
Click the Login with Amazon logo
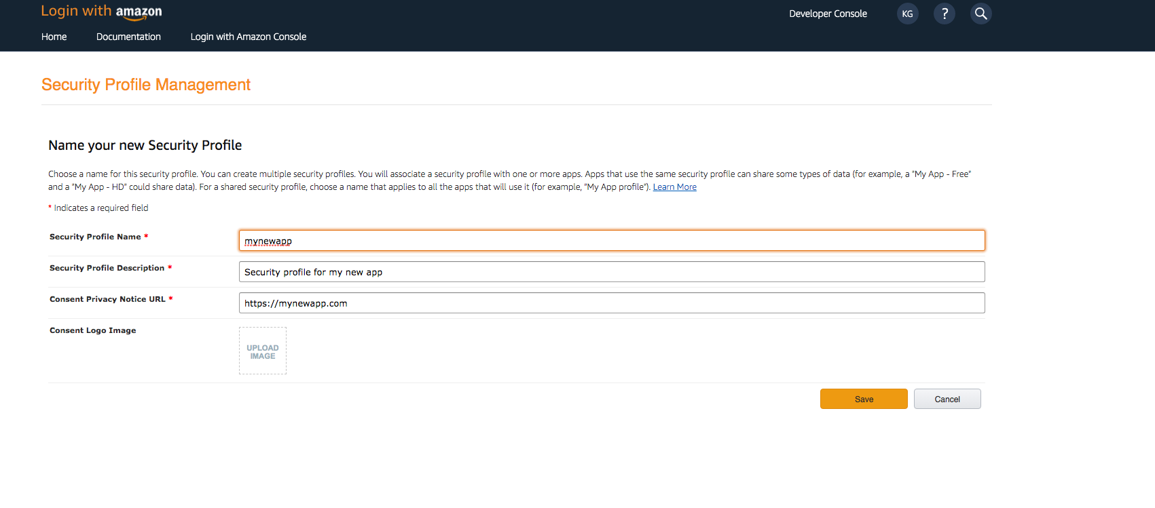click(101, 12)
